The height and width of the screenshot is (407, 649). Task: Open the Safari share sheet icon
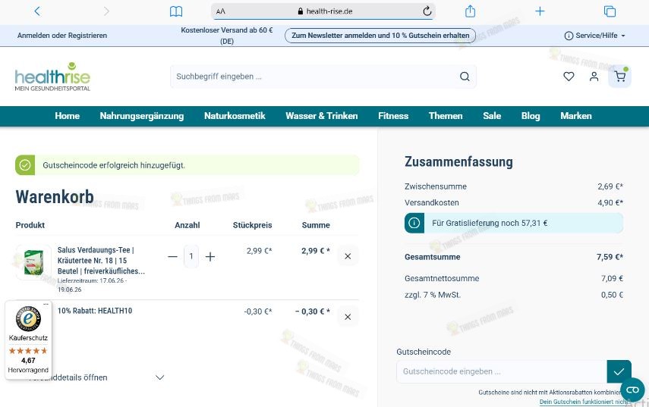470,11
